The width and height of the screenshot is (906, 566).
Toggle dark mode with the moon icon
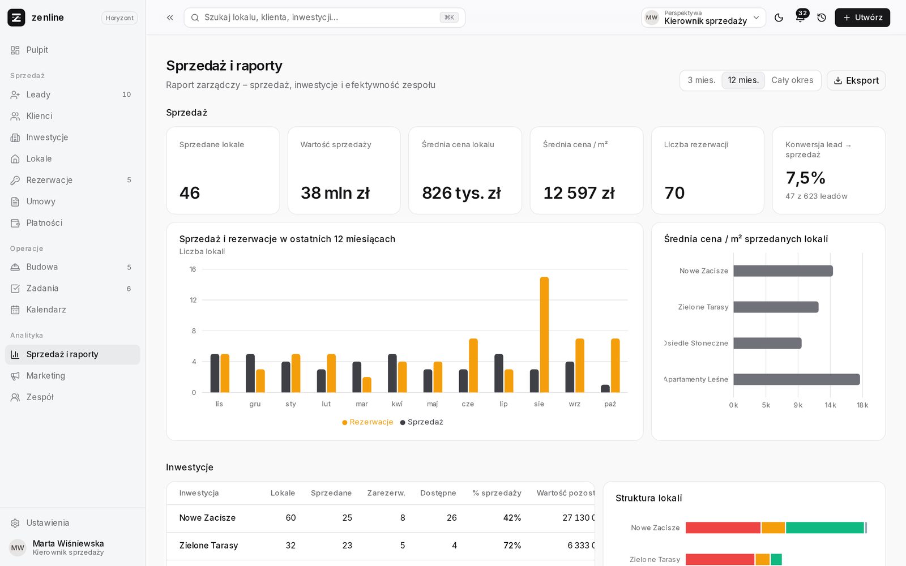[x=779, y=18]
